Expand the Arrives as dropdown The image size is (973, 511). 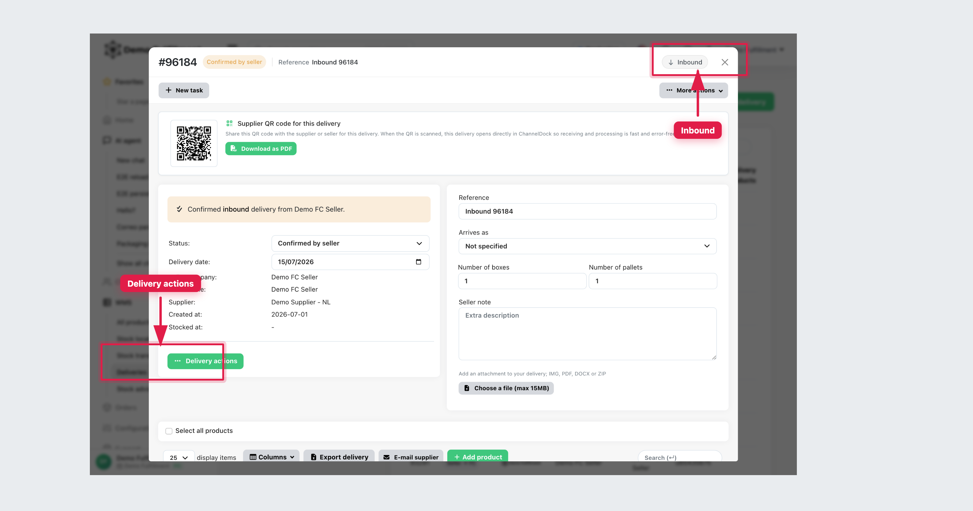pos(587,246)
